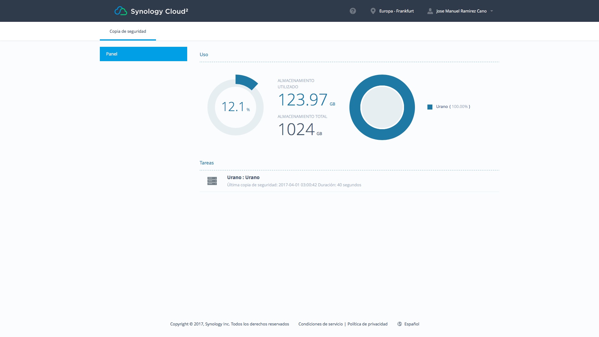The height and width of the screenshot is (337, 599).
Task: Click the Synology Cloud² logo icon
Action: tap(121, 11)
